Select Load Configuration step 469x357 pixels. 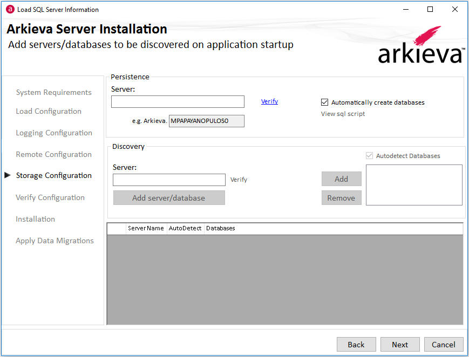[x=49, y=111]
